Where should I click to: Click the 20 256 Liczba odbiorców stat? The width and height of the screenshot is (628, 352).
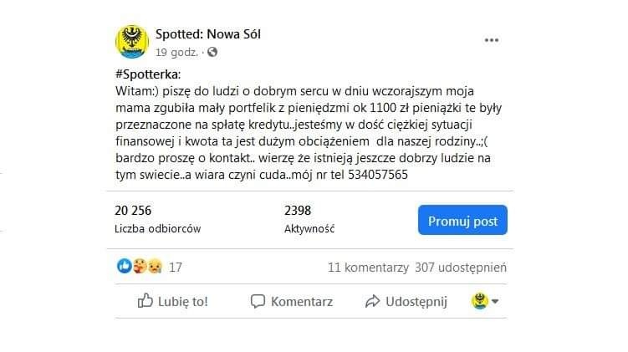pos(158,219)
